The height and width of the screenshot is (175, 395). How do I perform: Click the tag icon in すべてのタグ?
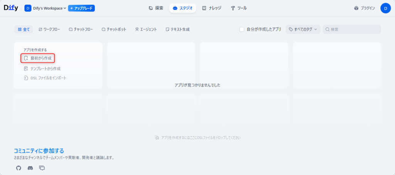291,29
